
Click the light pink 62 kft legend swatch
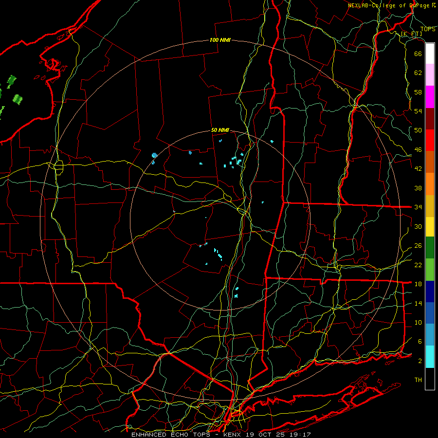click(430, 75)
